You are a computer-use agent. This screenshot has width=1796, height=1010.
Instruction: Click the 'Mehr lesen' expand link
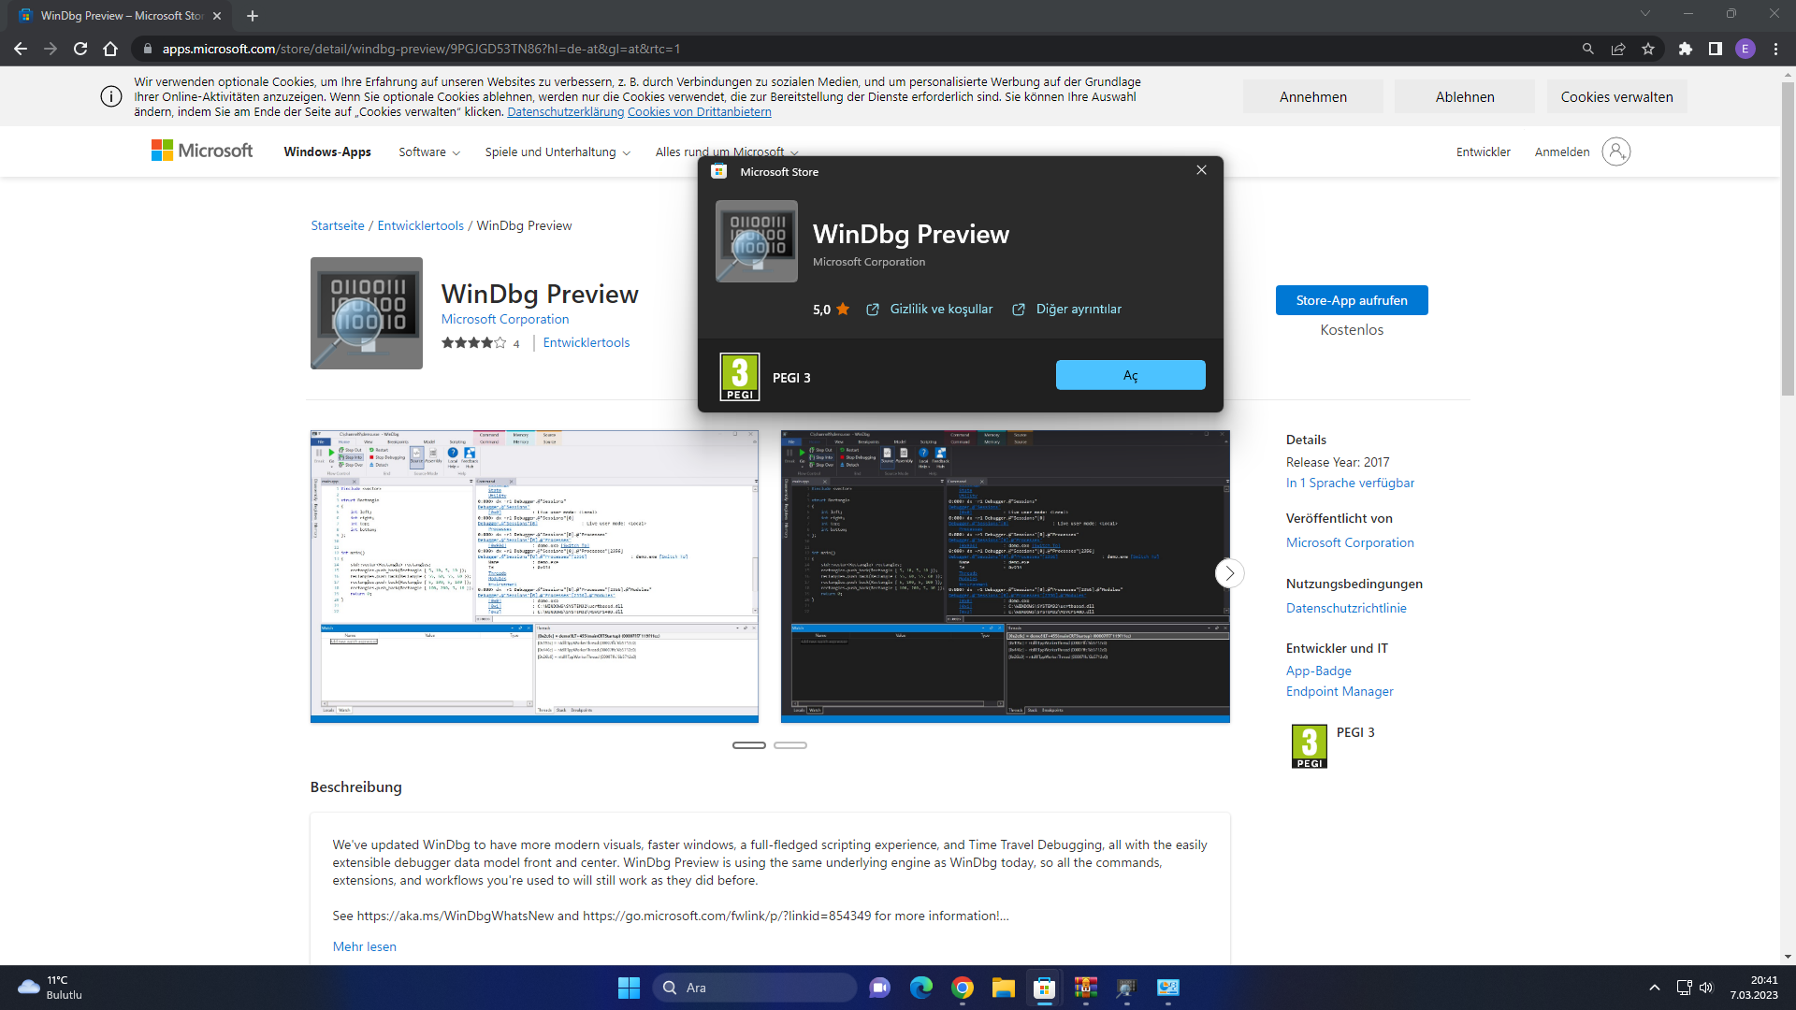pos(364,947)
